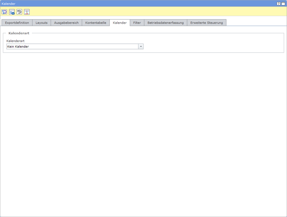Screen dimensions: 287x217
Task: Go to the Ausgabebereich tab
Action: tap(66, 23)
